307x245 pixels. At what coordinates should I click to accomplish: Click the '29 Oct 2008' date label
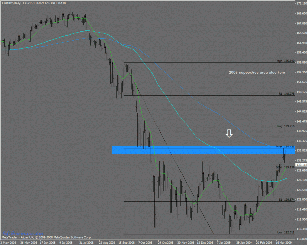[x=166, y=243]
